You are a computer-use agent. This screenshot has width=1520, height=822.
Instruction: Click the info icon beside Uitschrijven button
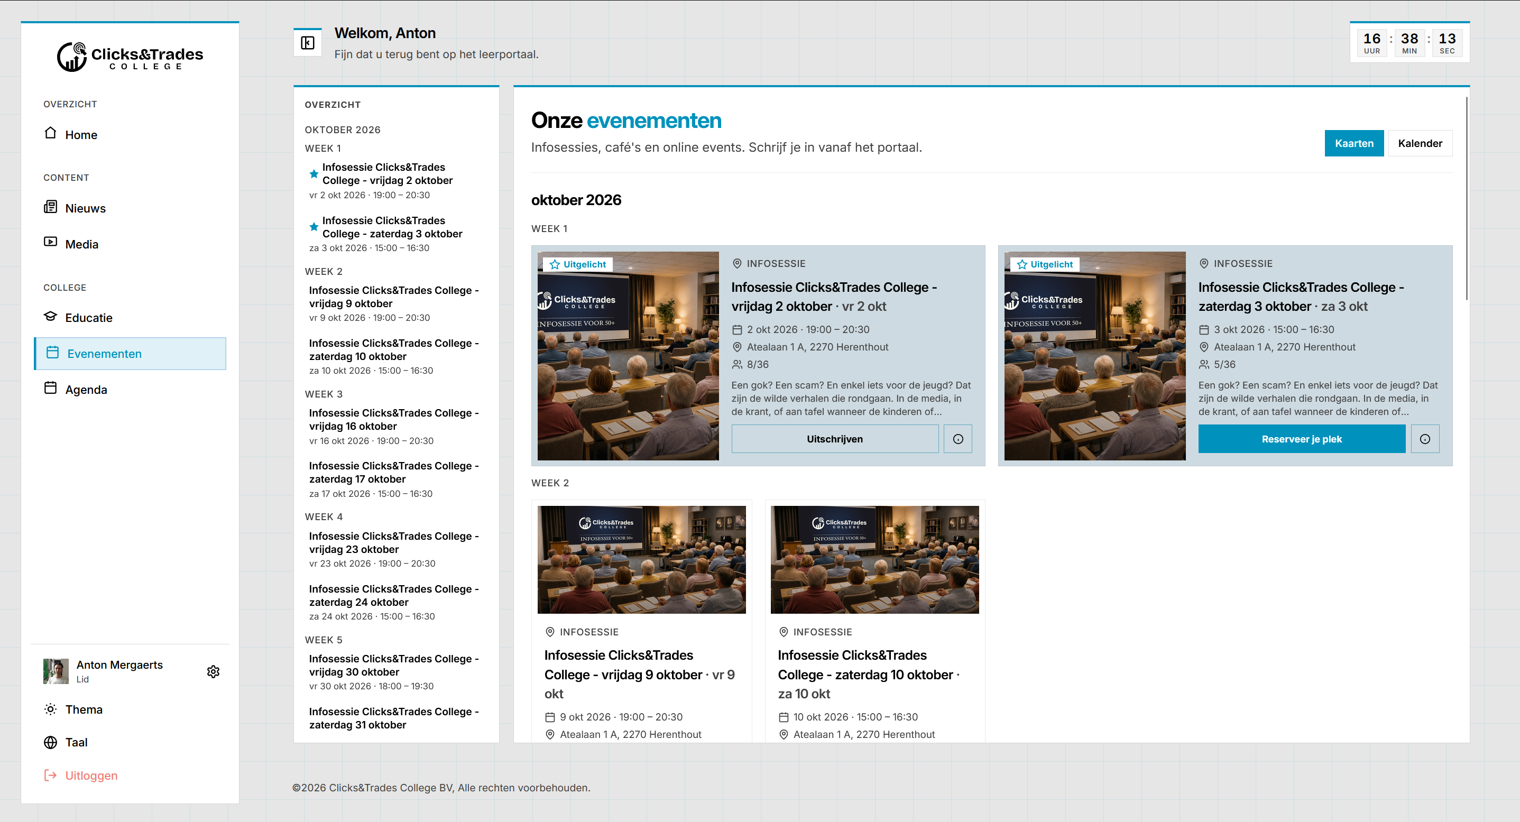(957, 439)
